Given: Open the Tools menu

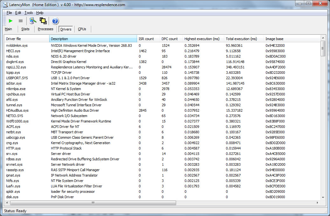Looking at the screenshot, I should (29, 13).
